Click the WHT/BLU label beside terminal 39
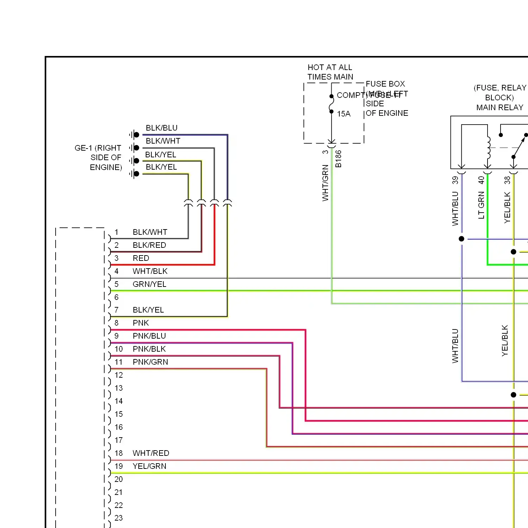This screenshot has height=528, width=528. pos(455,209)
